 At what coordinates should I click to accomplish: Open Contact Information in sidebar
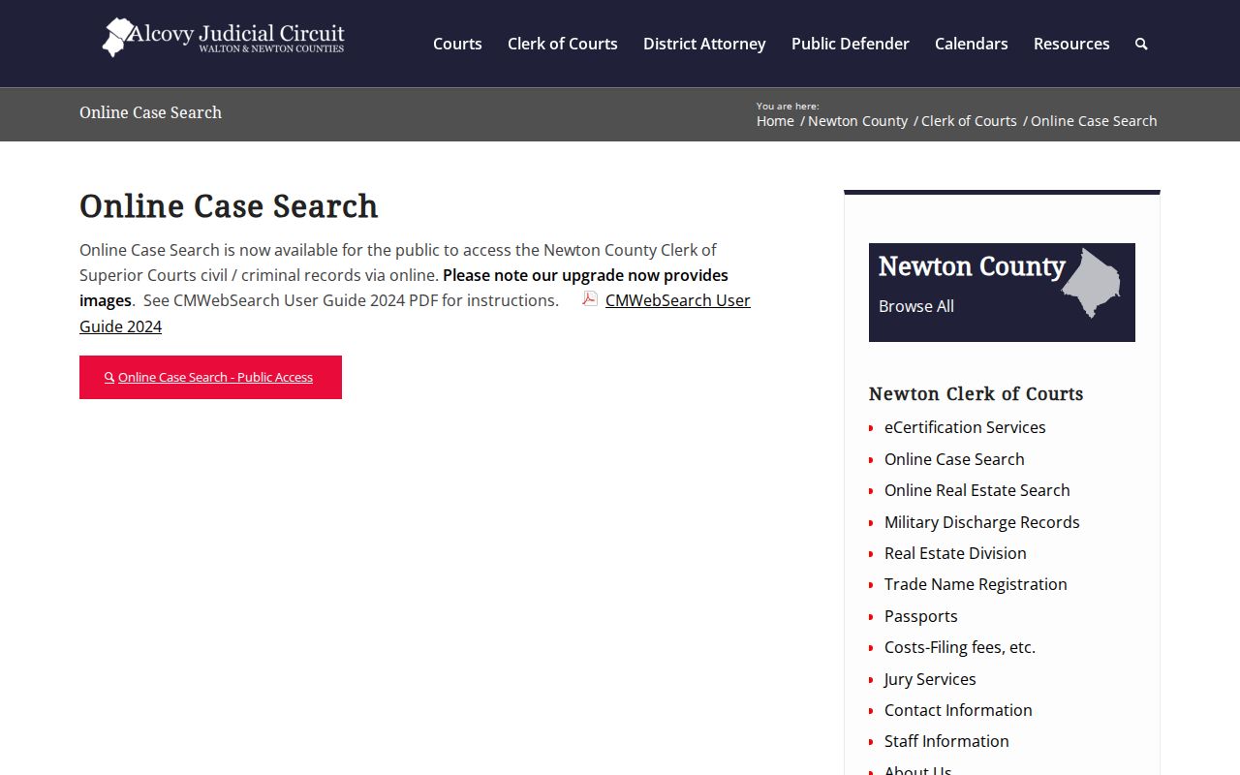tap(958, 710)
